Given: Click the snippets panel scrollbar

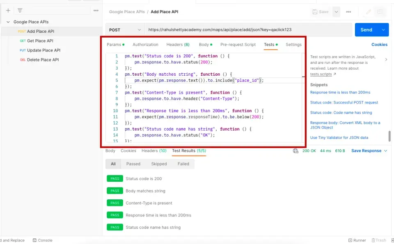Looking at the screenshot, I should (x=389, y=136).
